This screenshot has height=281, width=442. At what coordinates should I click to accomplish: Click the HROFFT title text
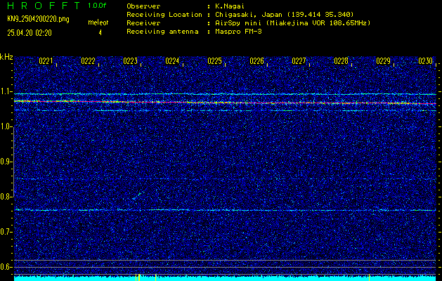pos(44,6)
